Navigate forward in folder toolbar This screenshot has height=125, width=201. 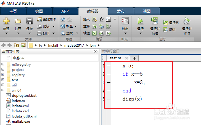[x=10, y=45]
